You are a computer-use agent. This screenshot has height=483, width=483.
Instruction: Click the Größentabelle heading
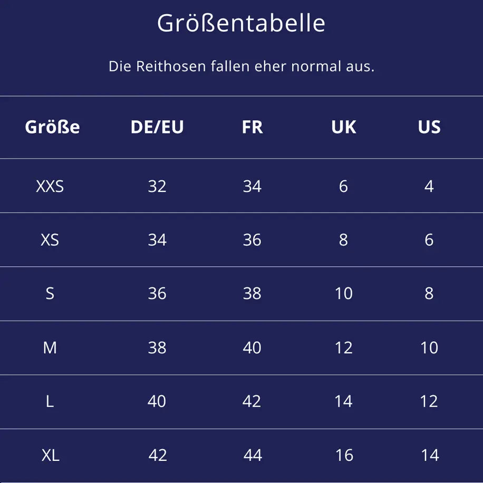(x=241, y=24)
